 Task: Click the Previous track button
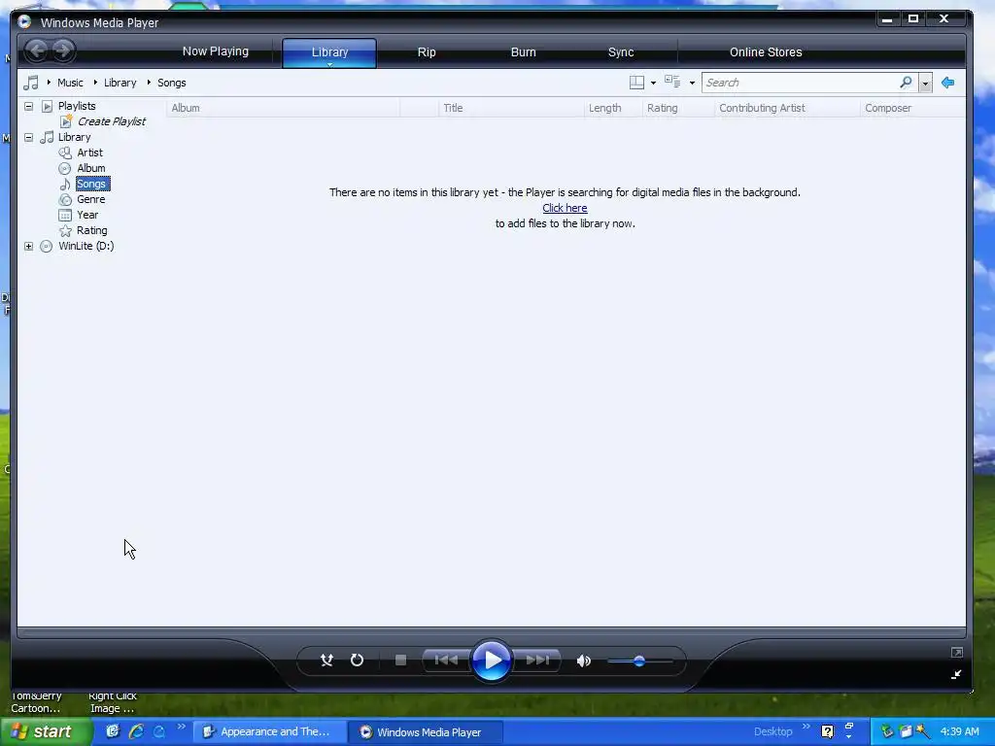445,661
